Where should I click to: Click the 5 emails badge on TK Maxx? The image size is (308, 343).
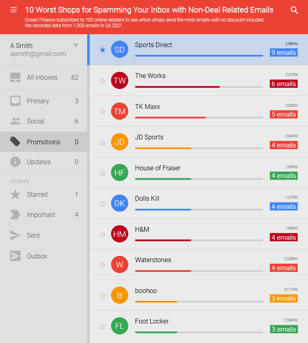tap(284, 114)
